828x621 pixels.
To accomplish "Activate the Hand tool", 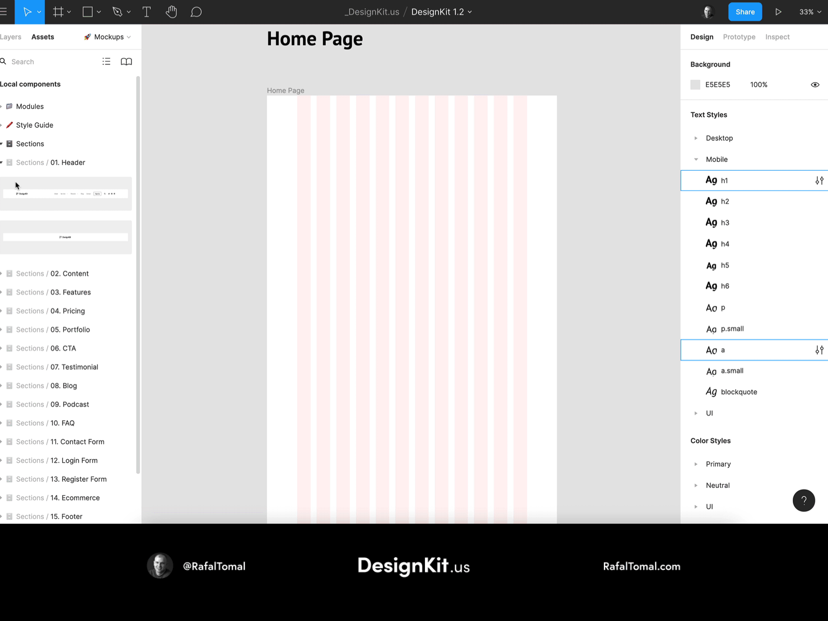I will (171, 12).
